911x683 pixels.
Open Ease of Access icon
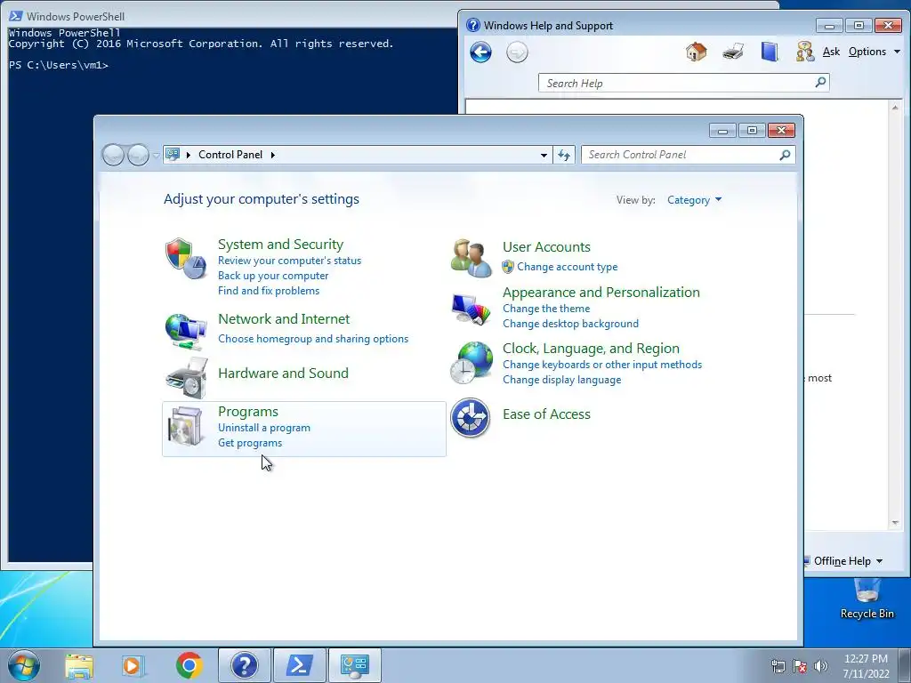point(471,417)
